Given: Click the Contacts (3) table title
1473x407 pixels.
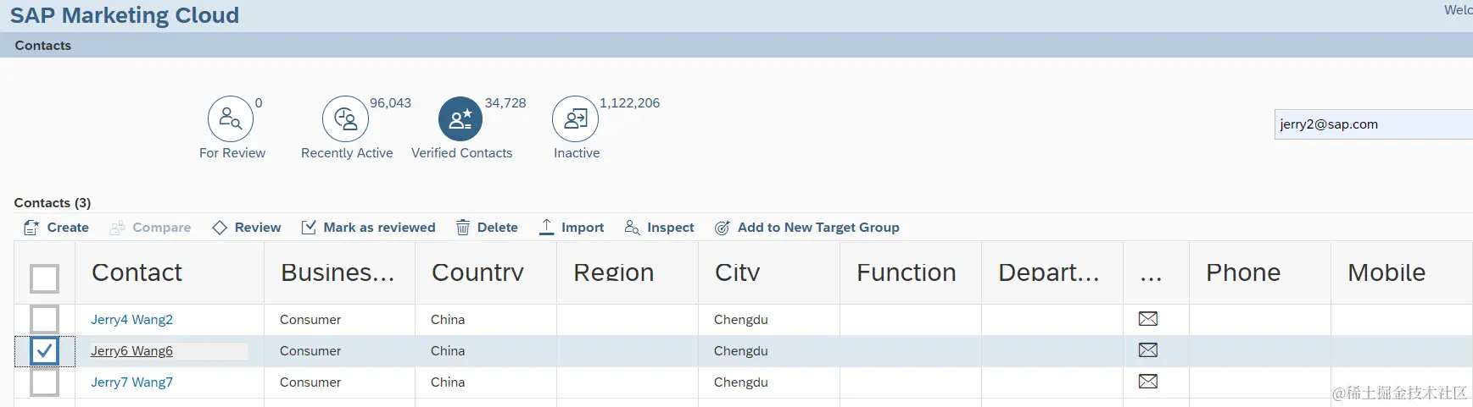Looking at the screenshot, I should pyautogui.click(x=53, y=203).
